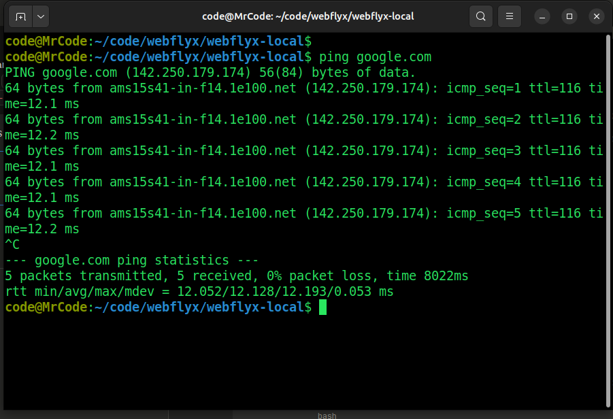Viewport: 613px width, 419px height.
Task: Open the hamburger main menu
Action: (x=510, y=16)
